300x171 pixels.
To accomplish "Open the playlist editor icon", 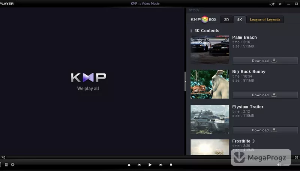I will [6, 165].
